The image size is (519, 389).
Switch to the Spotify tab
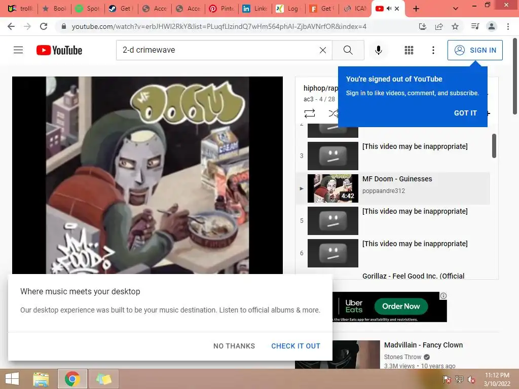pos(87,9)
